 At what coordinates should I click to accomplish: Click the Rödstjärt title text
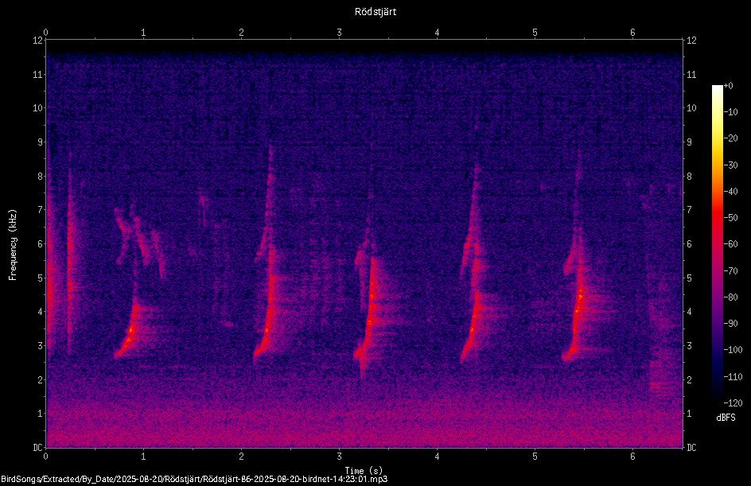[375, 12]
